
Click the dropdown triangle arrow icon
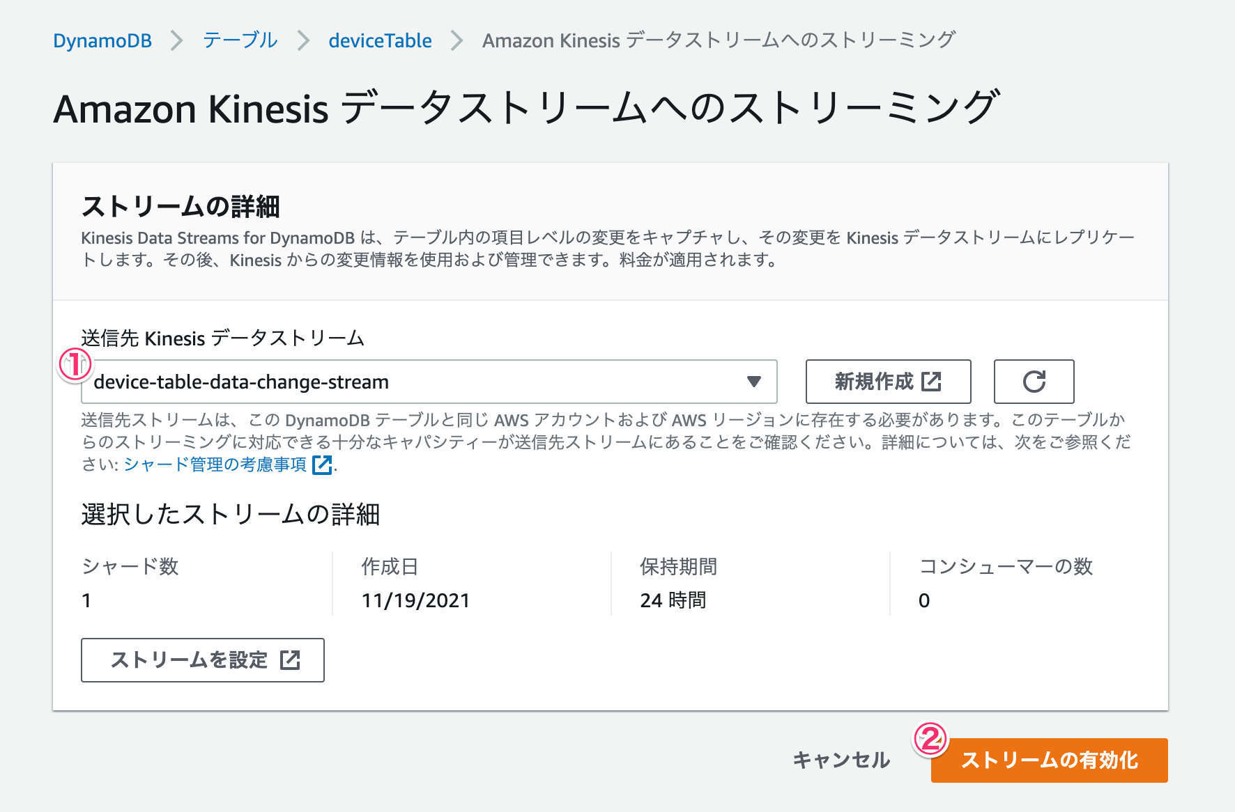coord(753,382)
